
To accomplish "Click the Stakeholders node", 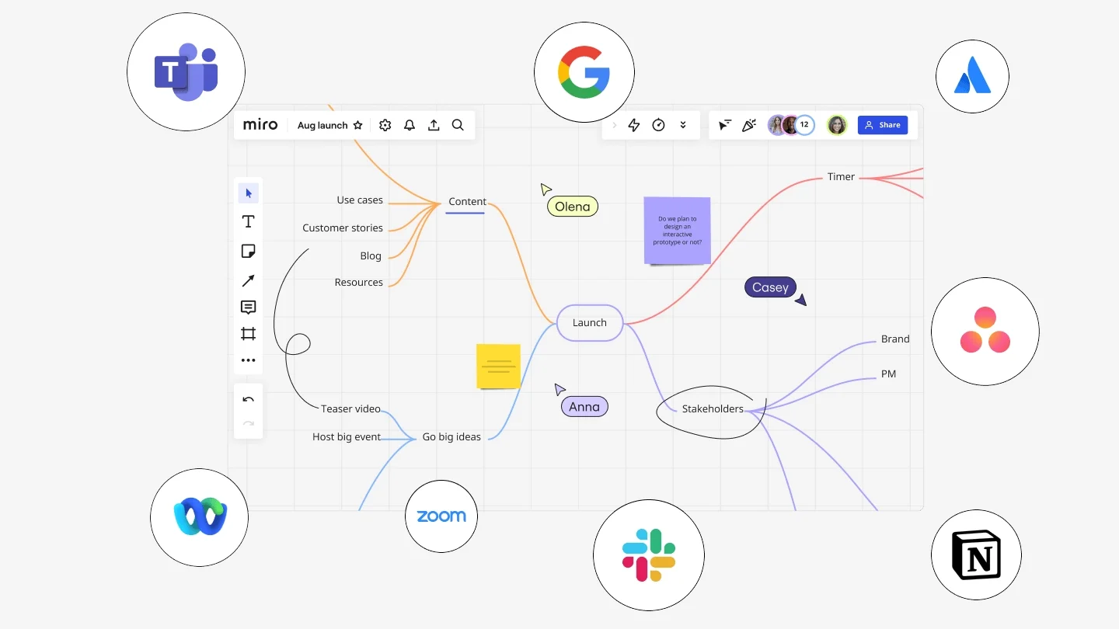I will tap(713, 409).
